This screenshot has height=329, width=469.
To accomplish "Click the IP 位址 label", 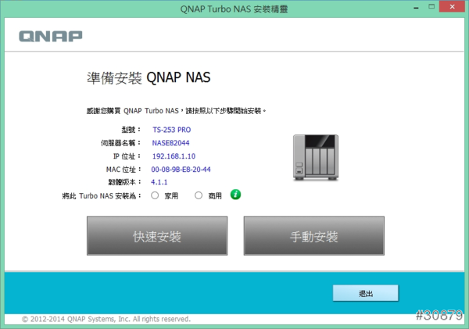I will point(127,156).
